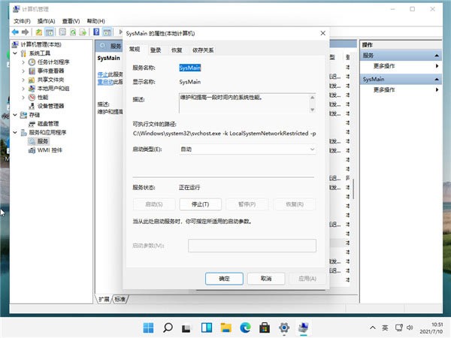Collapse the 服务和应用程序 tree node

click(15, 132)
